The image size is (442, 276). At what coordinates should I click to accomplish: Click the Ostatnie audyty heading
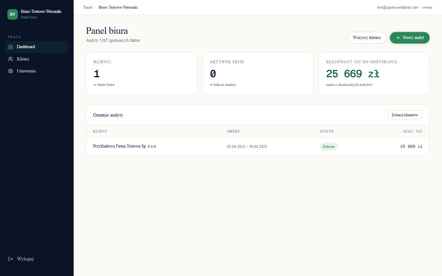[108, 115]
